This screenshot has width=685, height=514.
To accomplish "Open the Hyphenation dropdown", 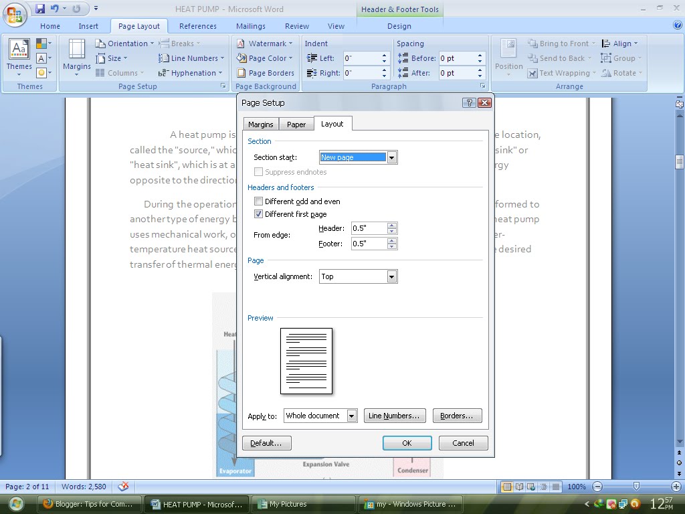I will 190,73.
